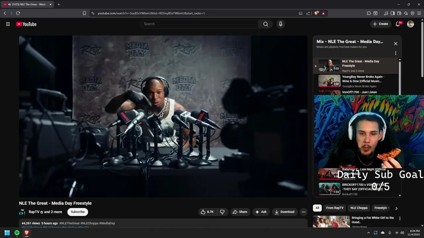
Task: Open the YouTube hamburger guide menu
Action: coord(8,24)
